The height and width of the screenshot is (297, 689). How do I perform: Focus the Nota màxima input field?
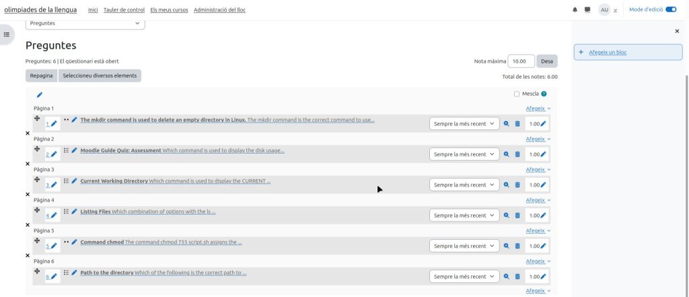(521, 61)
